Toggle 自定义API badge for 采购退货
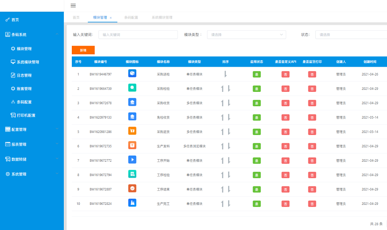387x230 pixels. (x=285, y=132)
